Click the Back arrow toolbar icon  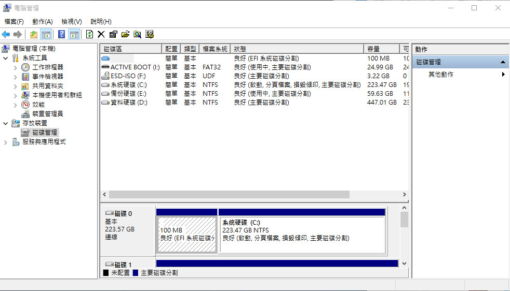point(6,34)
